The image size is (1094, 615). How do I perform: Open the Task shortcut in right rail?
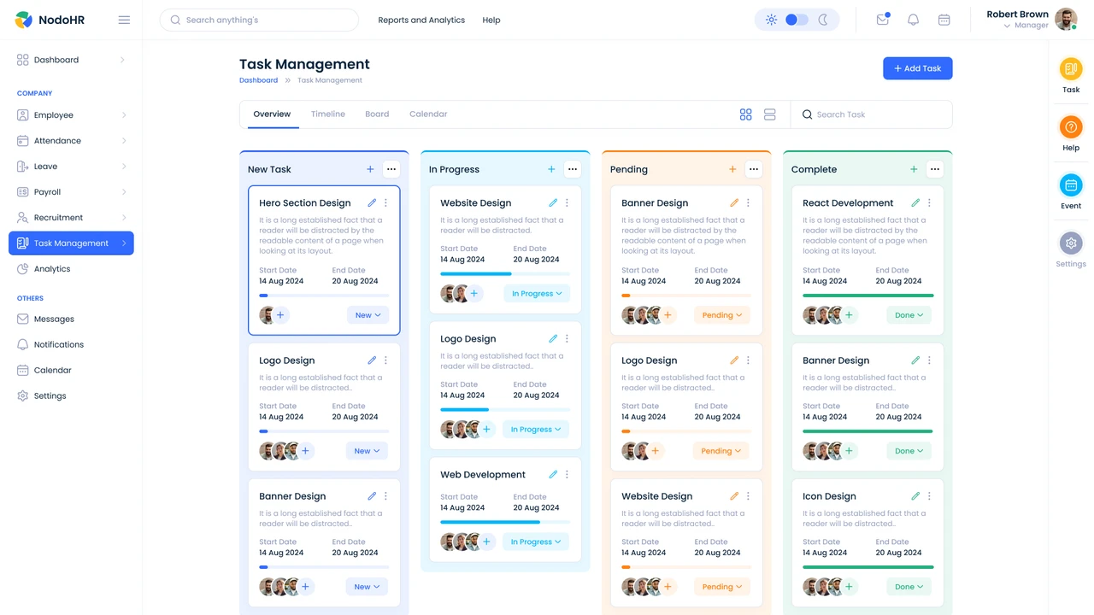[x=1071, y=76]
